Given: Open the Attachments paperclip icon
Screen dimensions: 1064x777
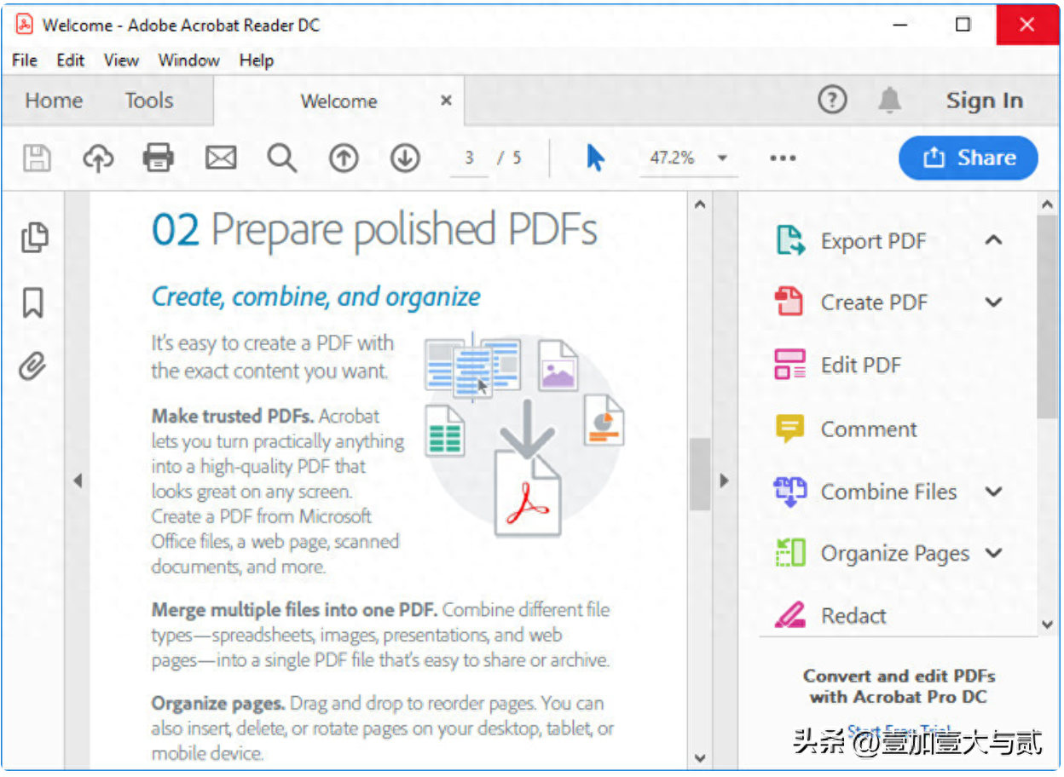Looking at the screenshot, I should tap(32, 366).
